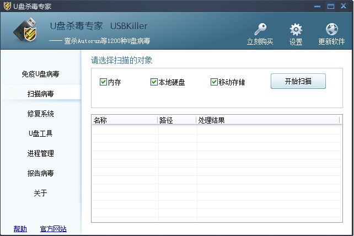354x236 pixels.
Task: Click the 处理结果 column header
Action: 268,120
